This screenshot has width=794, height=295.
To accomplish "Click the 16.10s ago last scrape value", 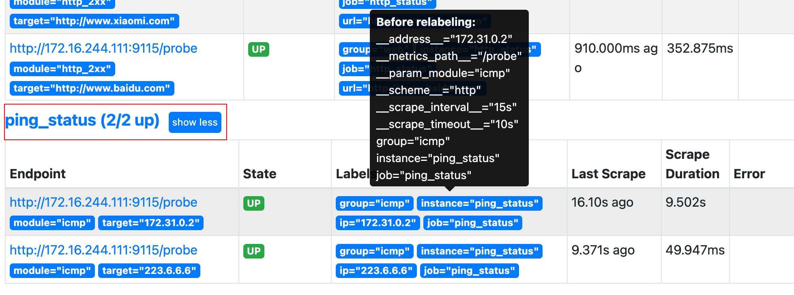I will (602, 202).
